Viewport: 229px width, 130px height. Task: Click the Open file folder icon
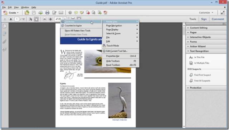pyautogui.click(x=27, y=13)
